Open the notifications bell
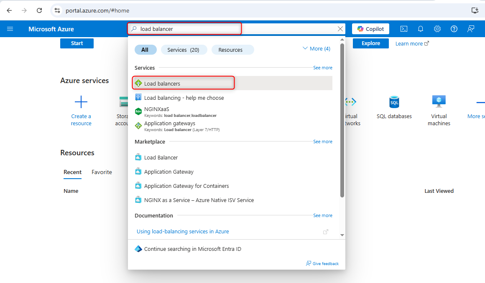The width and height of the screenshot is (485, 283). (x=420, y=29)
